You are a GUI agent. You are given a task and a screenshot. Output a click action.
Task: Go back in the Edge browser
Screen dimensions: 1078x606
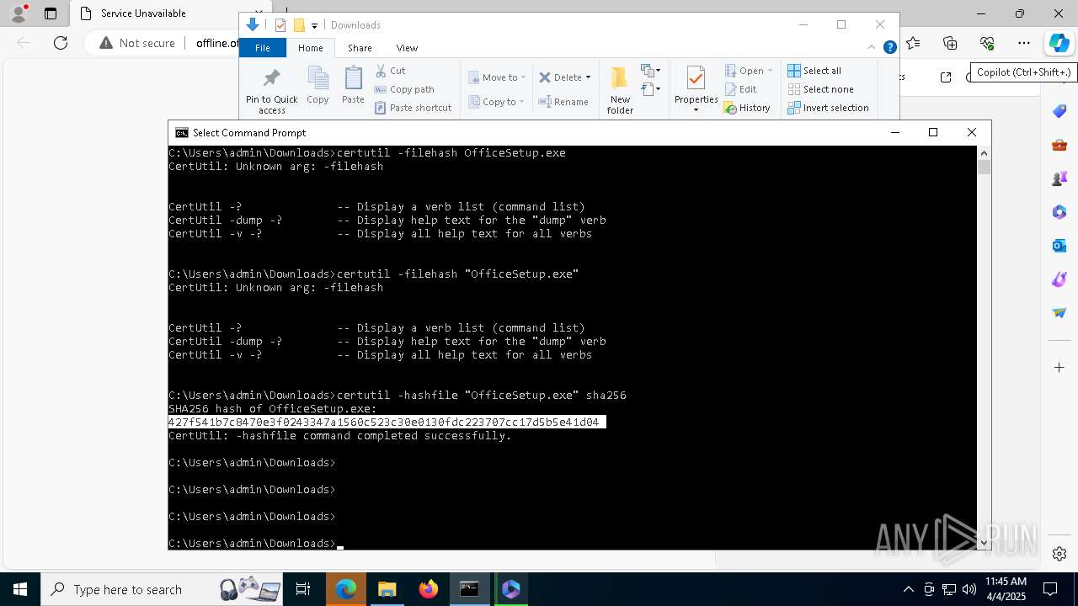[24, 43]
